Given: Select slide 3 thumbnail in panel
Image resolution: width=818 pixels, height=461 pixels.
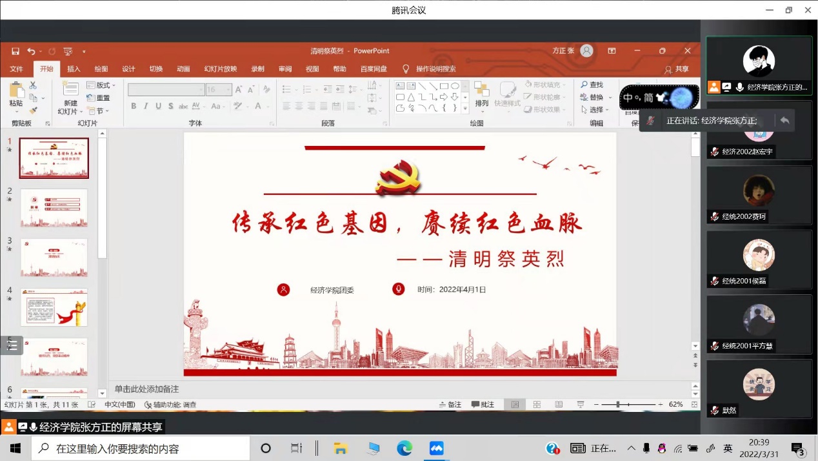Looking at the screenshot, I should pyautogui.click(x=54, y=258).
